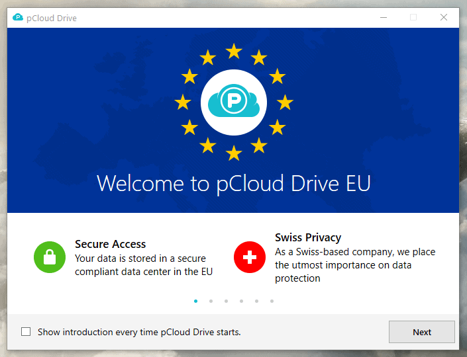Viewport: 467px width, 357px height.
Task: Click the red Swiss cross icon
Action: [x=250, y=257]
